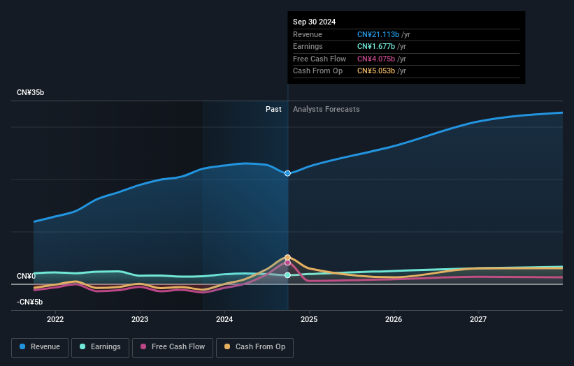Select the Earnings teal data point marker
574x366 pixels.
288,275
